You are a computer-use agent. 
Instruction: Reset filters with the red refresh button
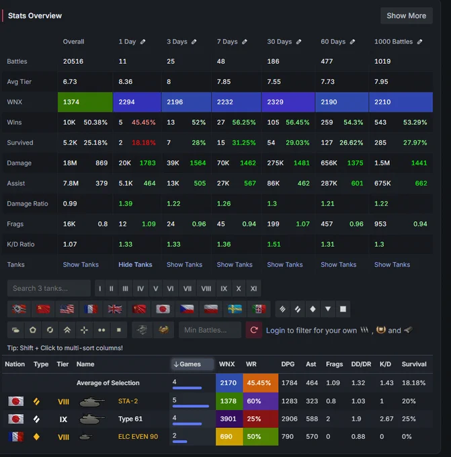coord(254,330)
